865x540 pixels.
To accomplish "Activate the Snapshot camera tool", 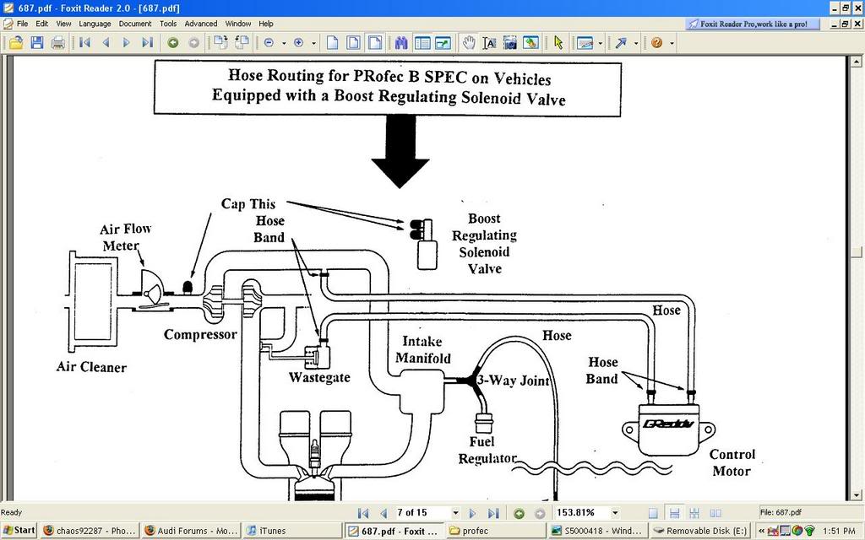I will tap(510, 42).
